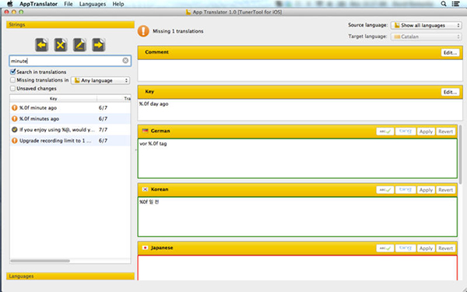Click into the Korean translation text box
Viewport: 467px width, 292px height.
tap(297, 216)
